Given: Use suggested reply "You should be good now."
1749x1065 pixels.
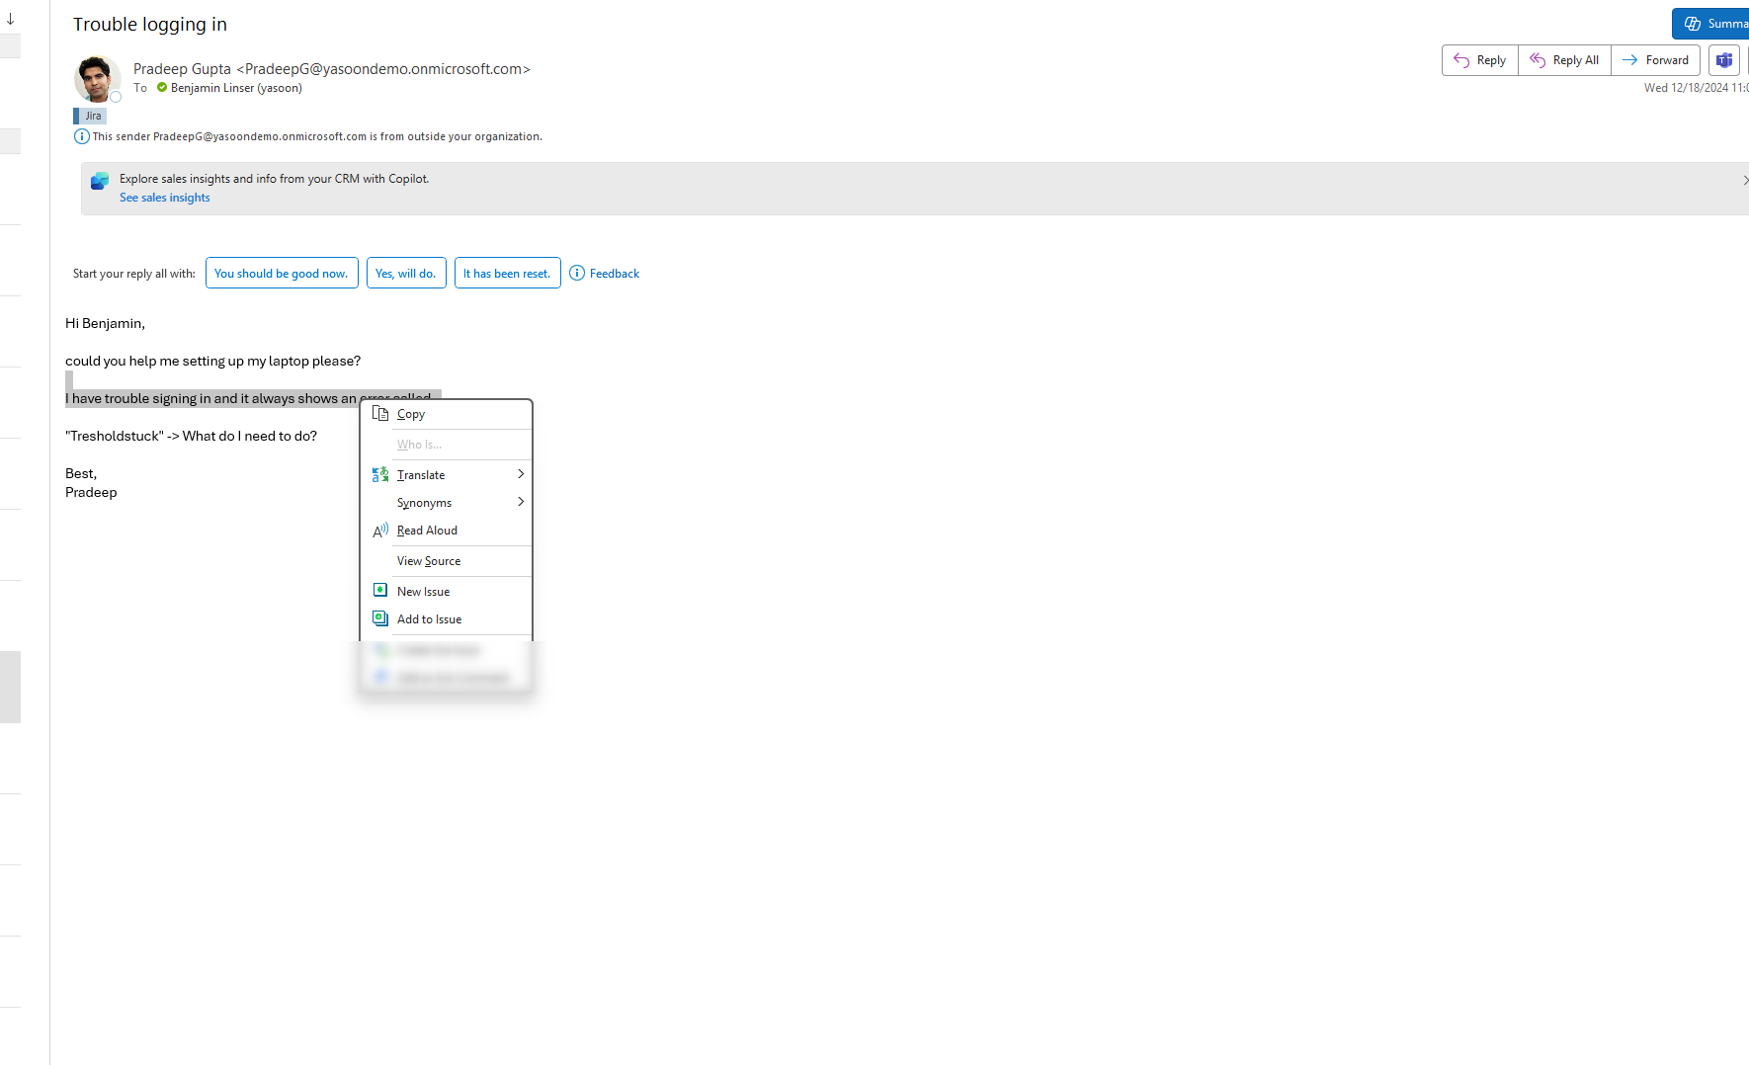Looking at the screenshot, I should point(282,274).
